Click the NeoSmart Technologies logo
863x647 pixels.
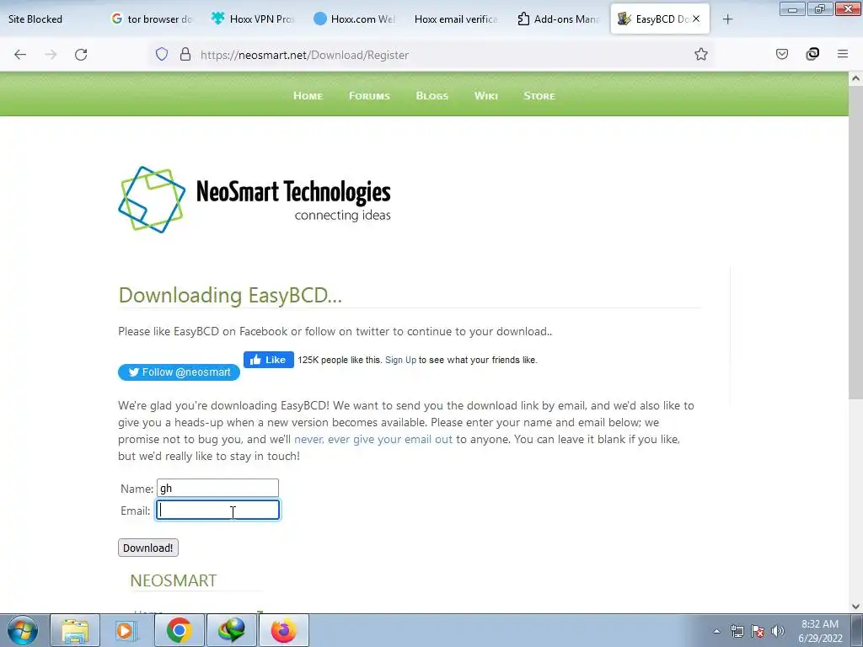click(x=255, y=200)
